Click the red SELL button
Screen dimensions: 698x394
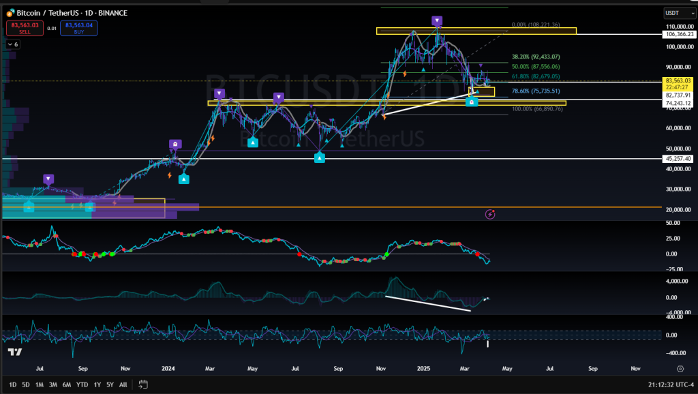pyautogui.click(x=25, y=28)
